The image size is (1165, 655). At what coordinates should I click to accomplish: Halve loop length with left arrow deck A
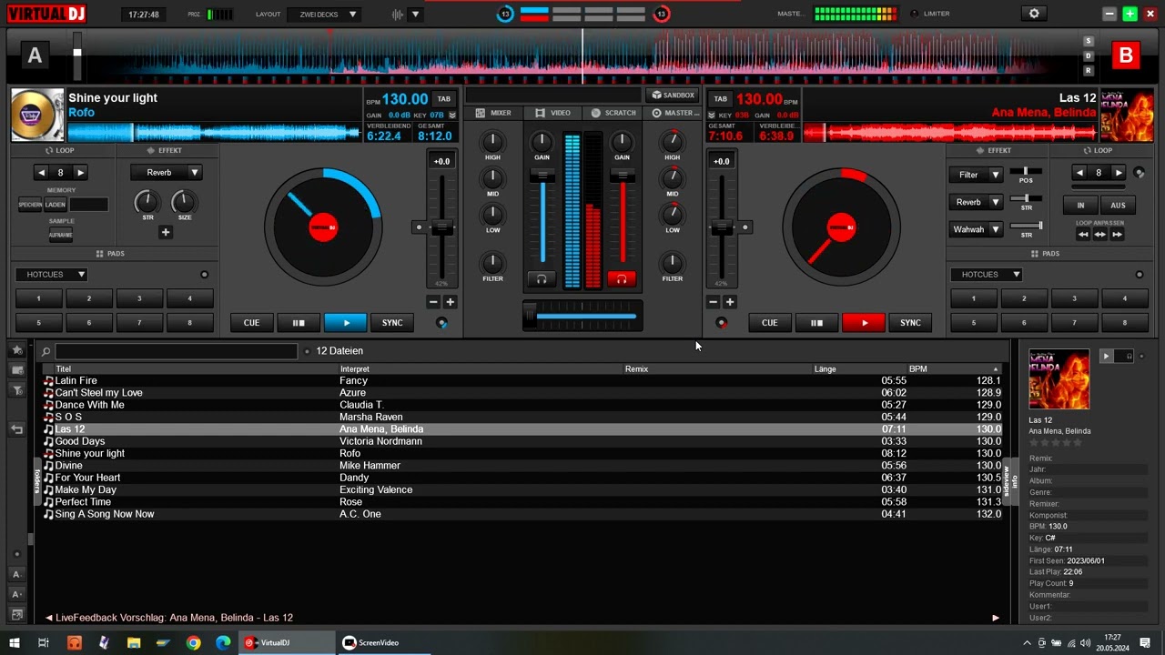tap(41, 172)
